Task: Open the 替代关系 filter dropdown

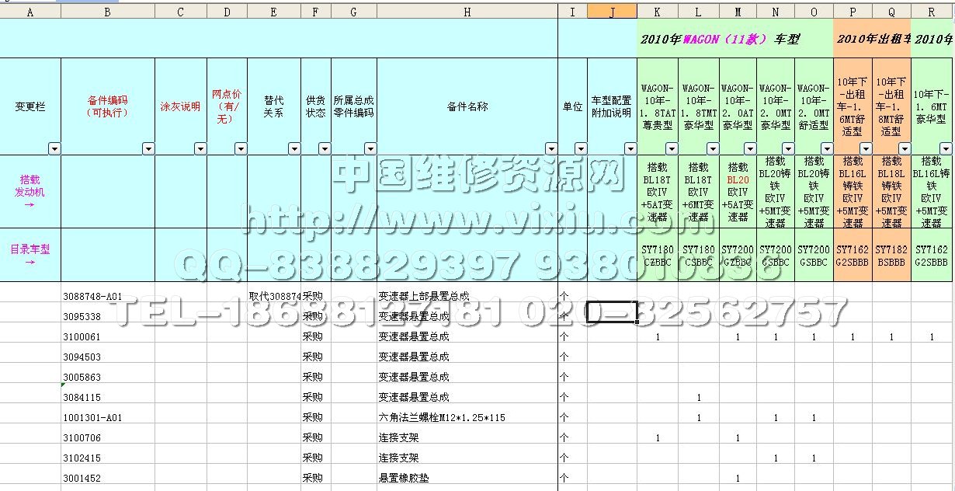Action: [x=293, y=148]
